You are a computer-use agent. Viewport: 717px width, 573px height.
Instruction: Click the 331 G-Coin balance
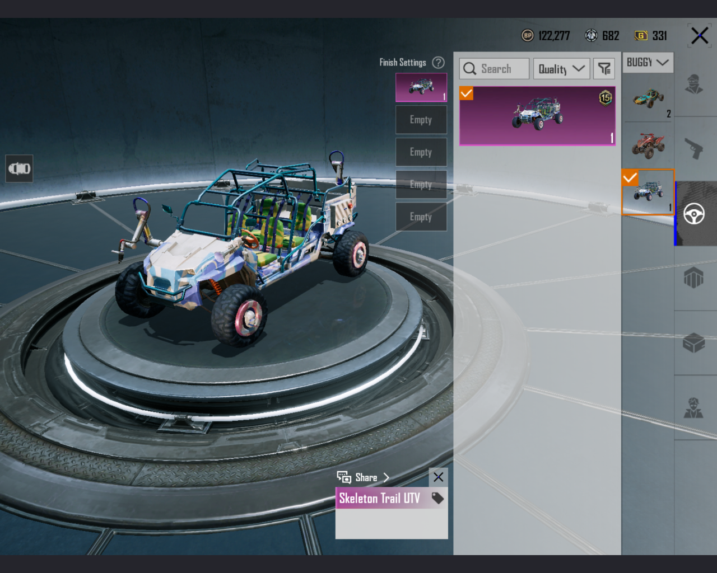pos(660,36)
